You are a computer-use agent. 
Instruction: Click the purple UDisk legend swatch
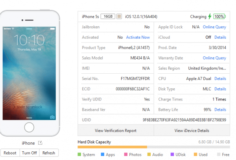pos(172,154)
